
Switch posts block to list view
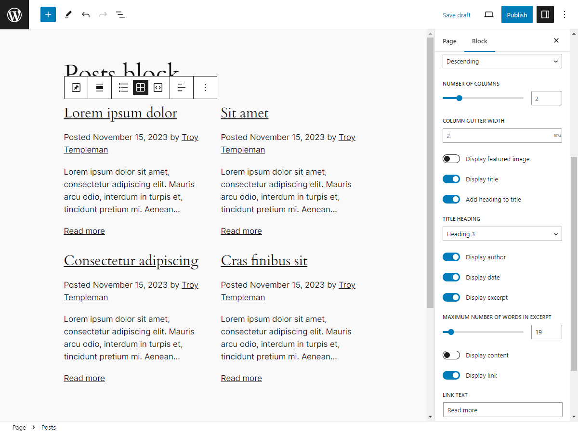[123, 88]
